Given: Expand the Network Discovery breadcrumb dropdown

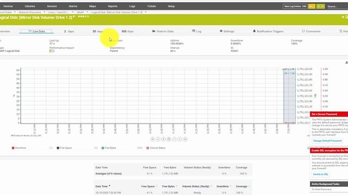Looking at the screenshot, I should point(44,12).
